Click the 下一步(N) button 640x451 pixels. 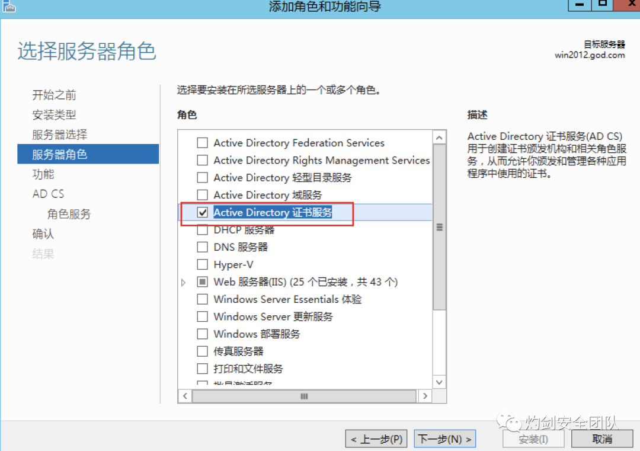coord(444,439)
